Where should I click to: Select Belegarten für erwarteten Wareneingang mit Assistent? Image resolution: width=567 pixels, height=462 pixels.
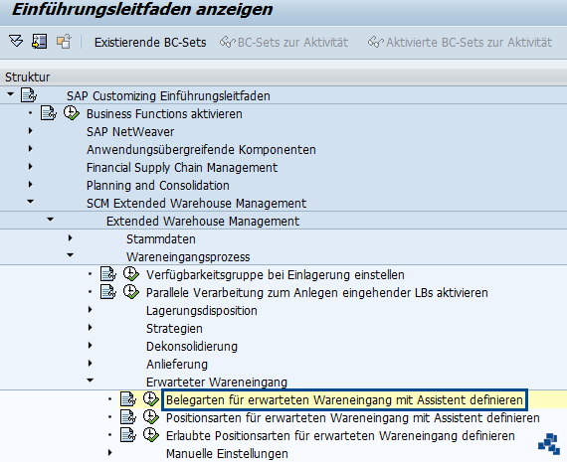point(344,399)
